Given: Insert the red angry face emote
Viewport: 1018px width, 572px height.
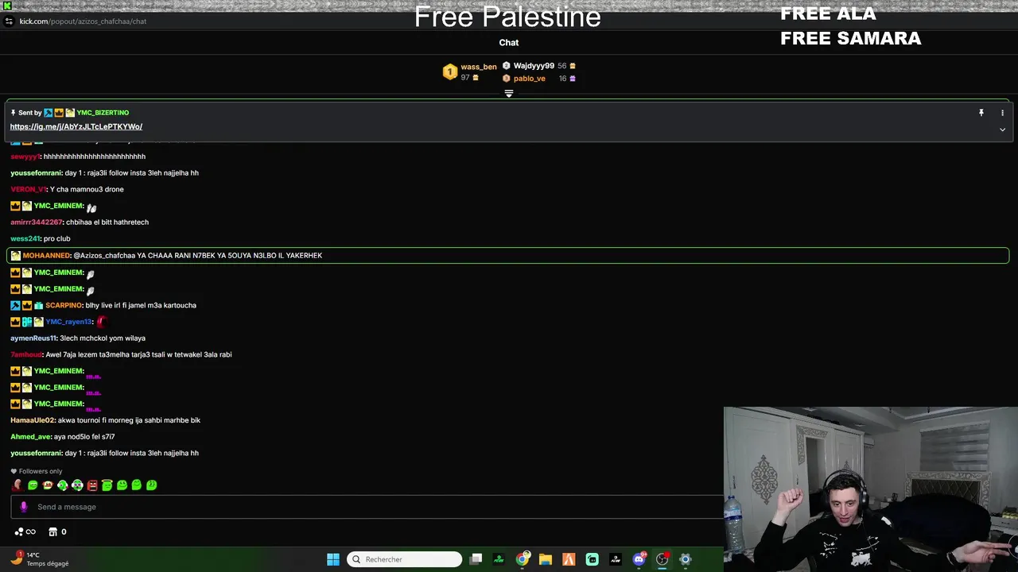Looking at the screenshot, I should pyautogui.click(x=92, y=485).
